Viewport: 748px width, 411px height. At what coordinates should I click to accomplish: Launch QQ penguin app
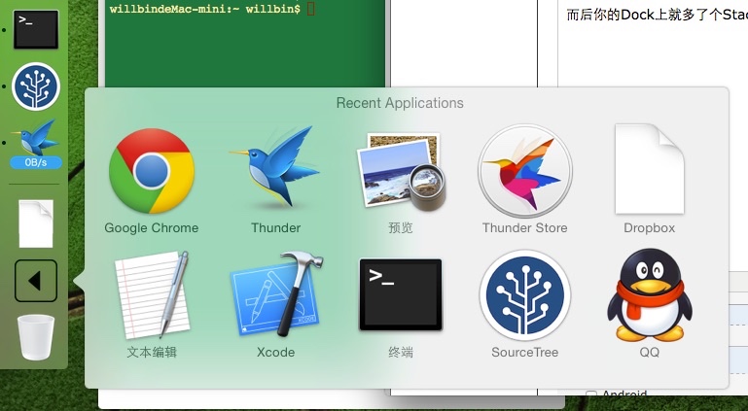[649, 295]
